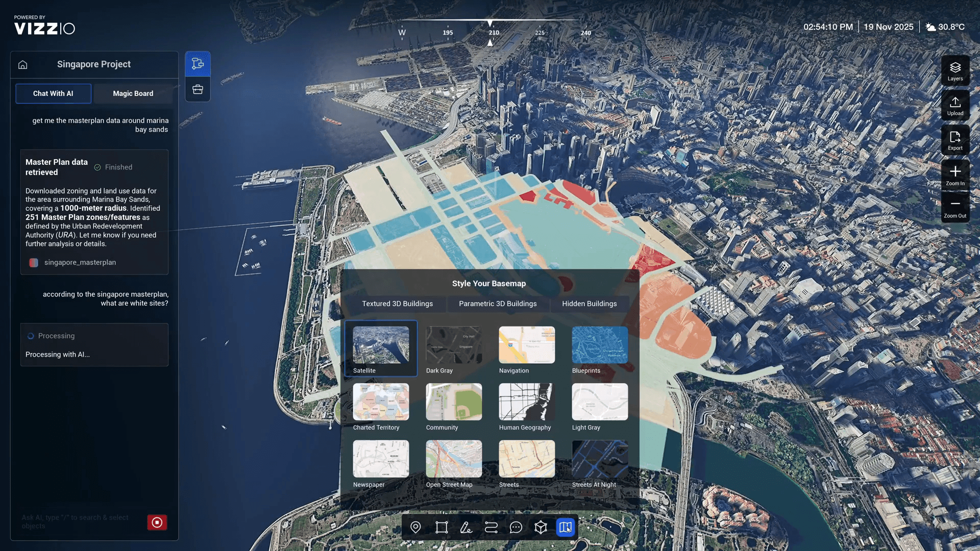The height and width of the screenshot is (551, 980).
Task: Toggle Hidden Buildings option
Action: pos(589,304)
